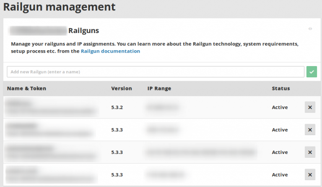Click the Status column header
Image resolution: width=322 pixels, height=187 pixels.
coord(281,89)
